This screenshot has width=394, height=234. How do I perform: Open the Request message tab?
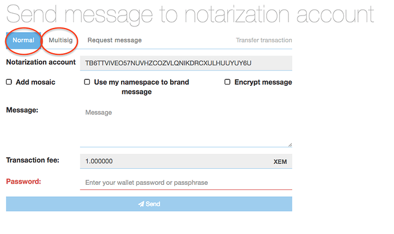click(x=115, y=40)
